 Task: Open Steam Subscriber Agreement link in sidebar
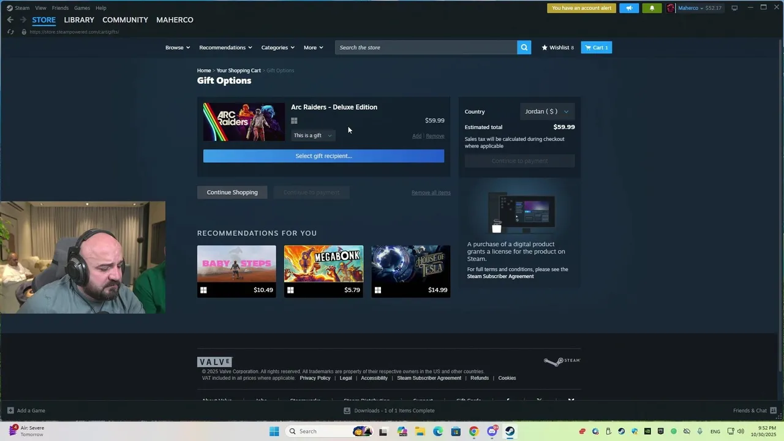click(500, 276)
